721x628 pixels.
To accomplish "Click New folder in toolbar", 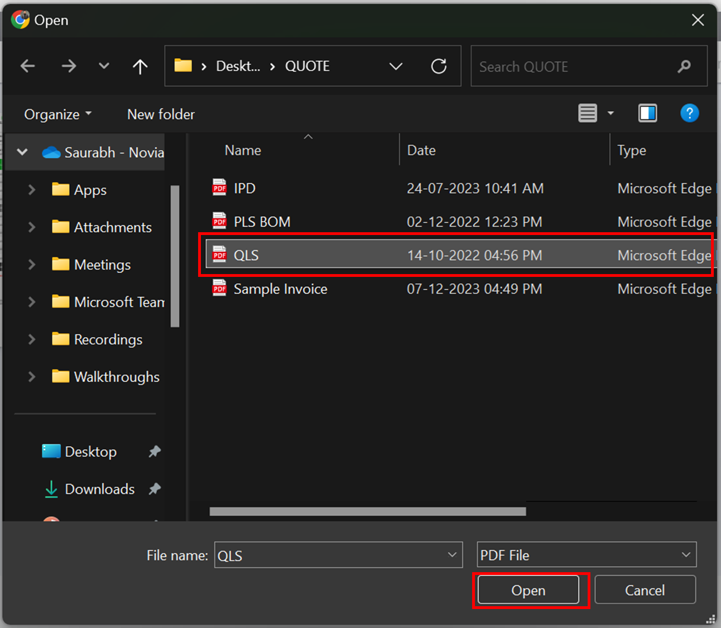I will 161,114.
